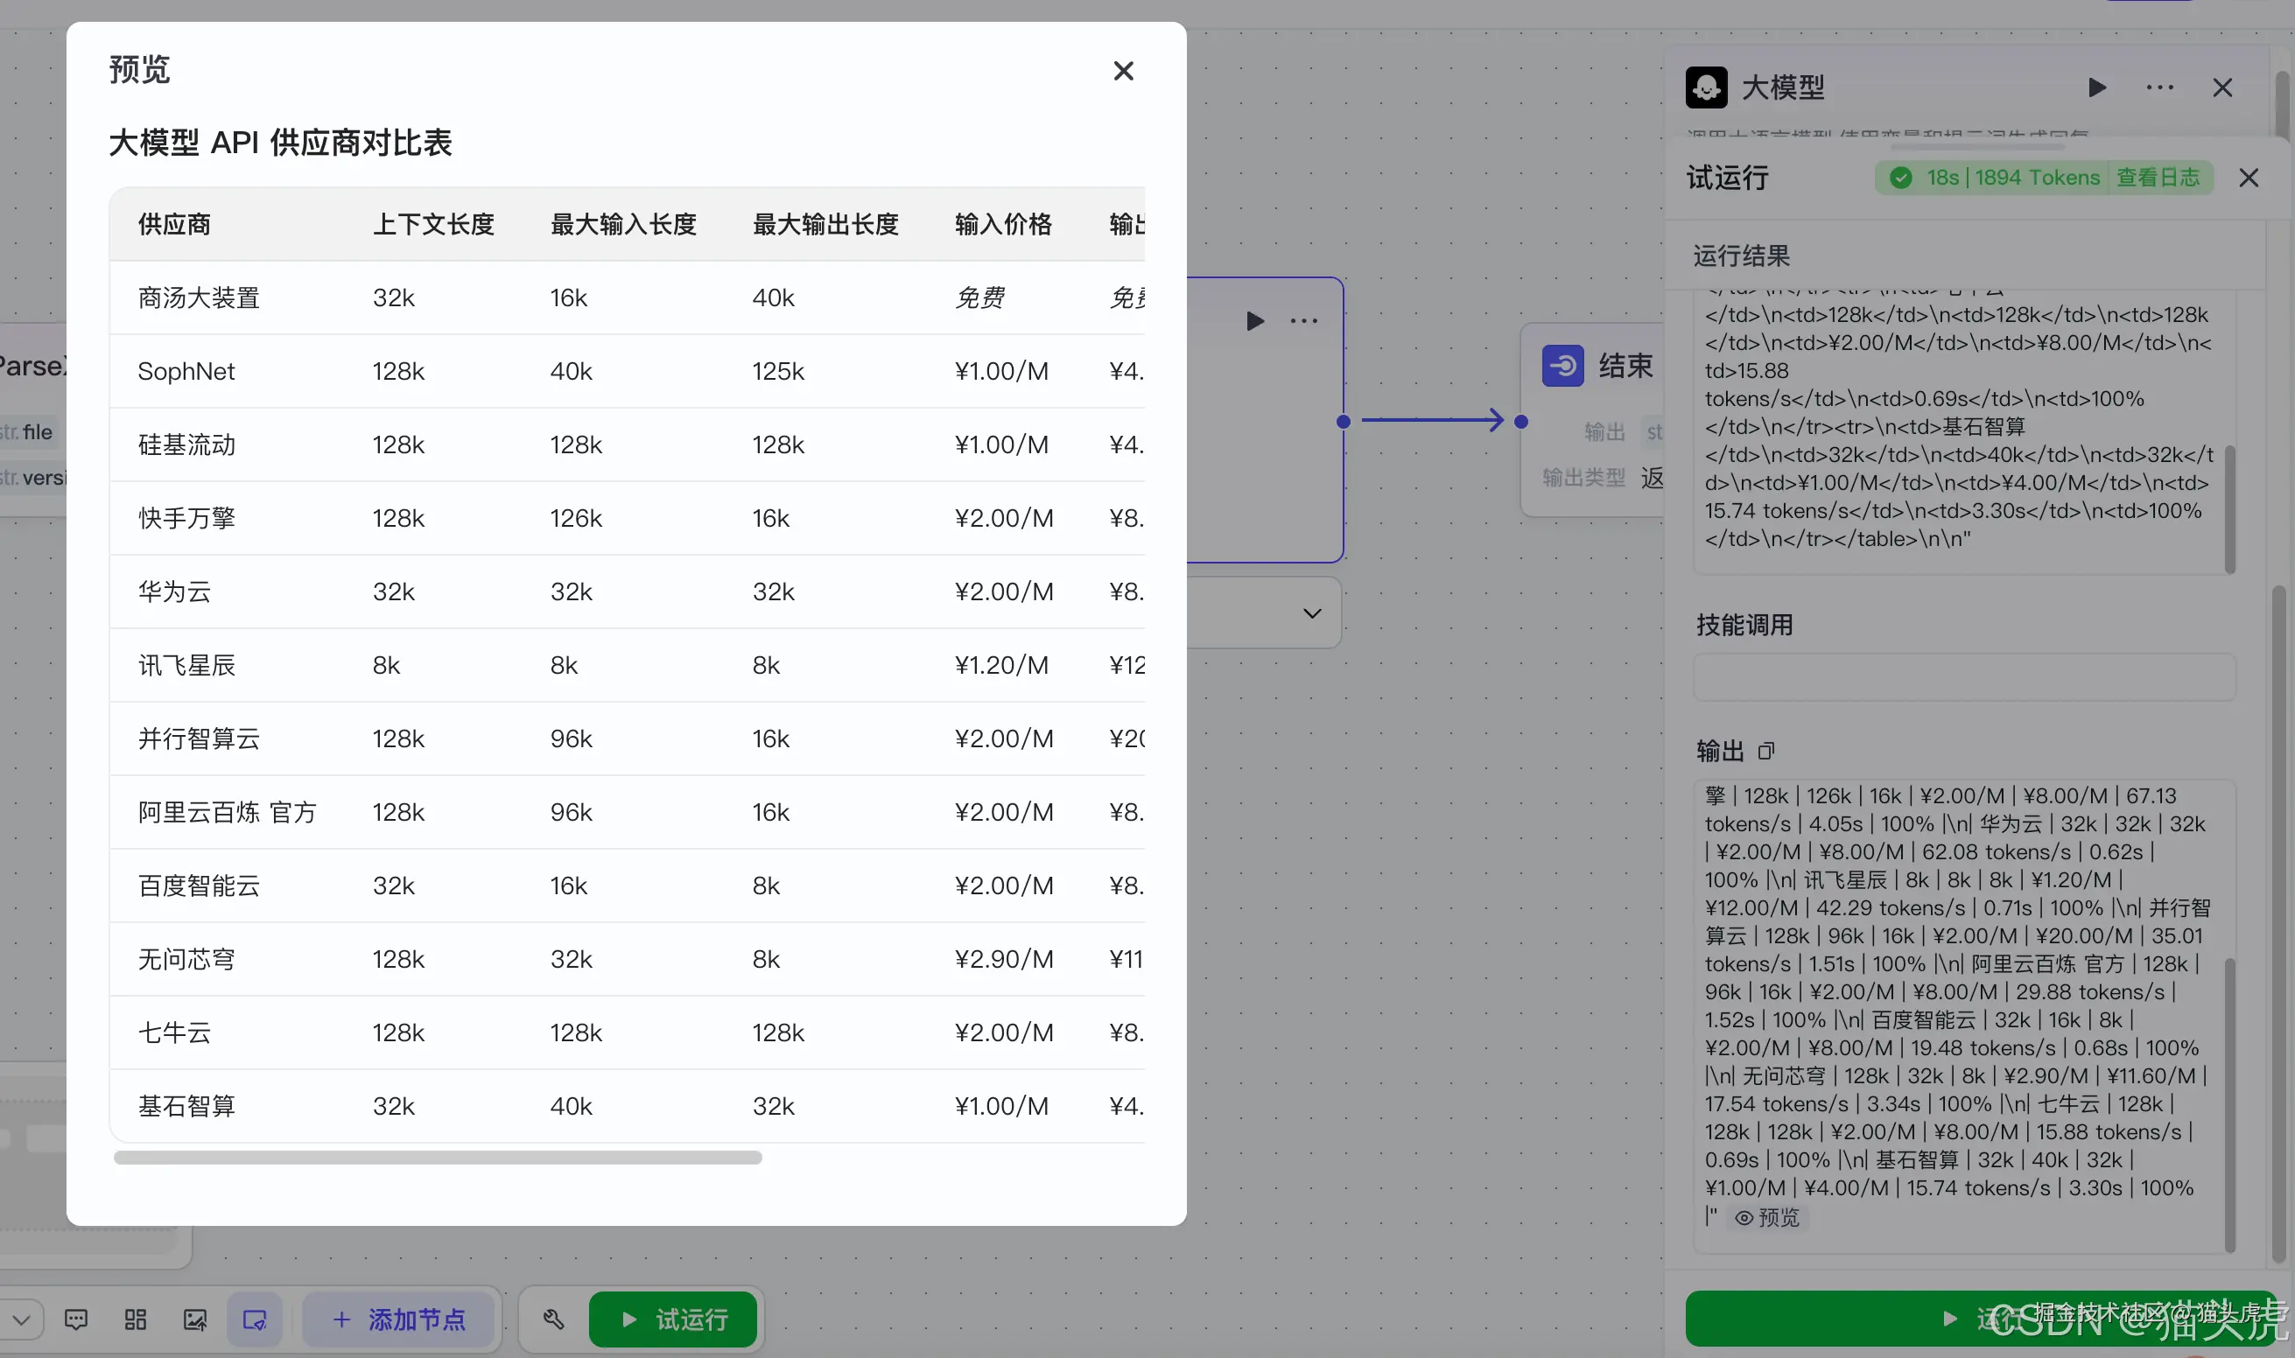Click the export image icon in bottom toolbar

(x=194, y=1319)
